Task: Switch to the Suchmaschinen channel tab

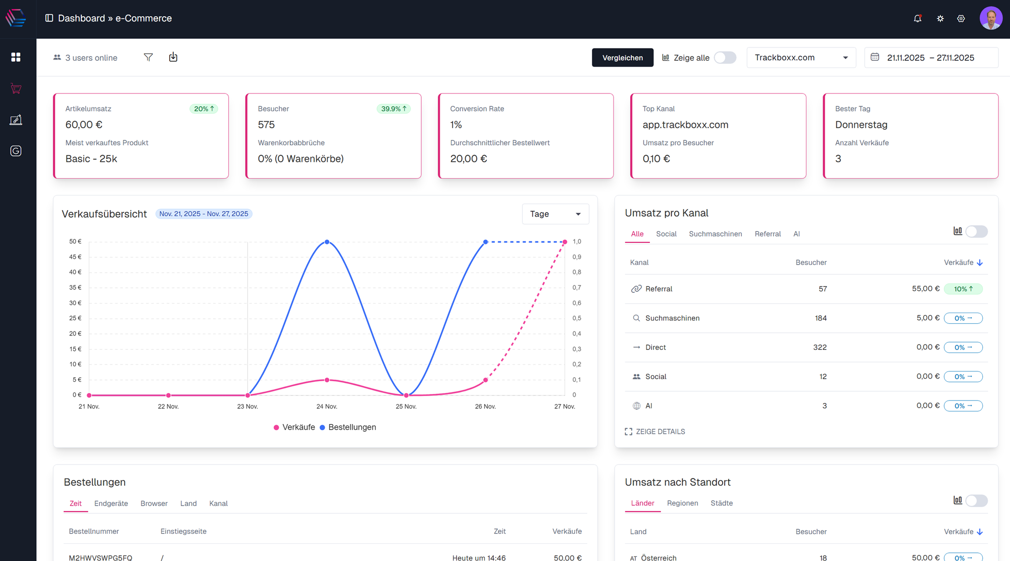Action: click(715, 234)
